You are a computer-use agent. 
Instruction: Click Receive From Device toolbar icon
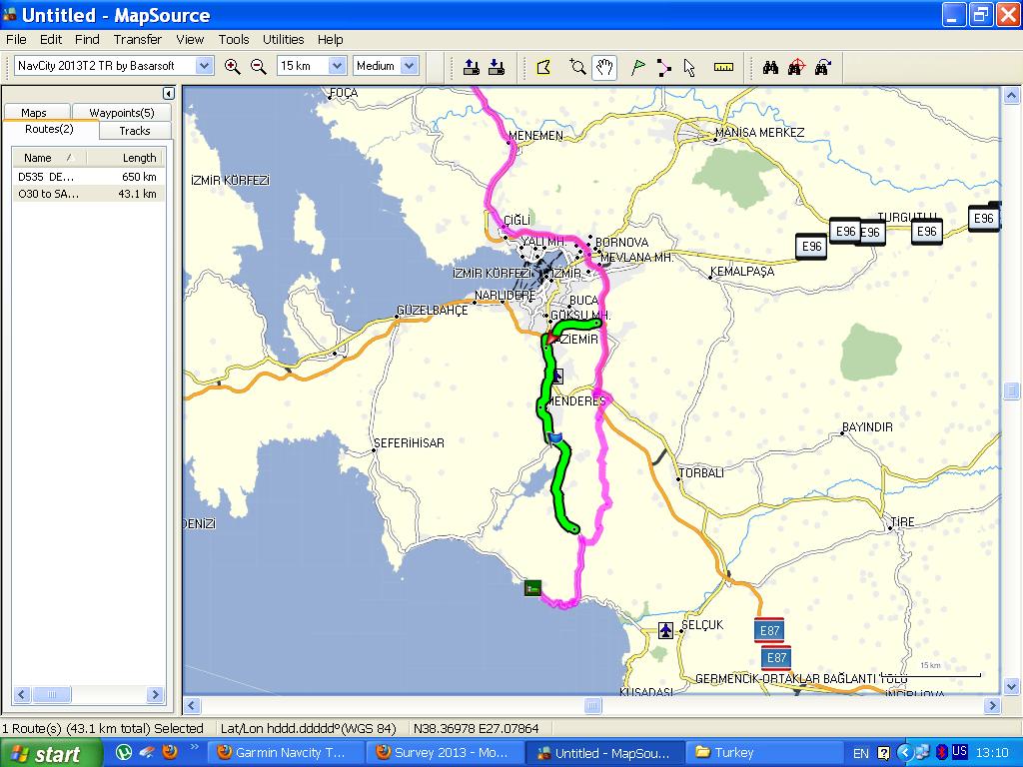[x=497, y=67]
